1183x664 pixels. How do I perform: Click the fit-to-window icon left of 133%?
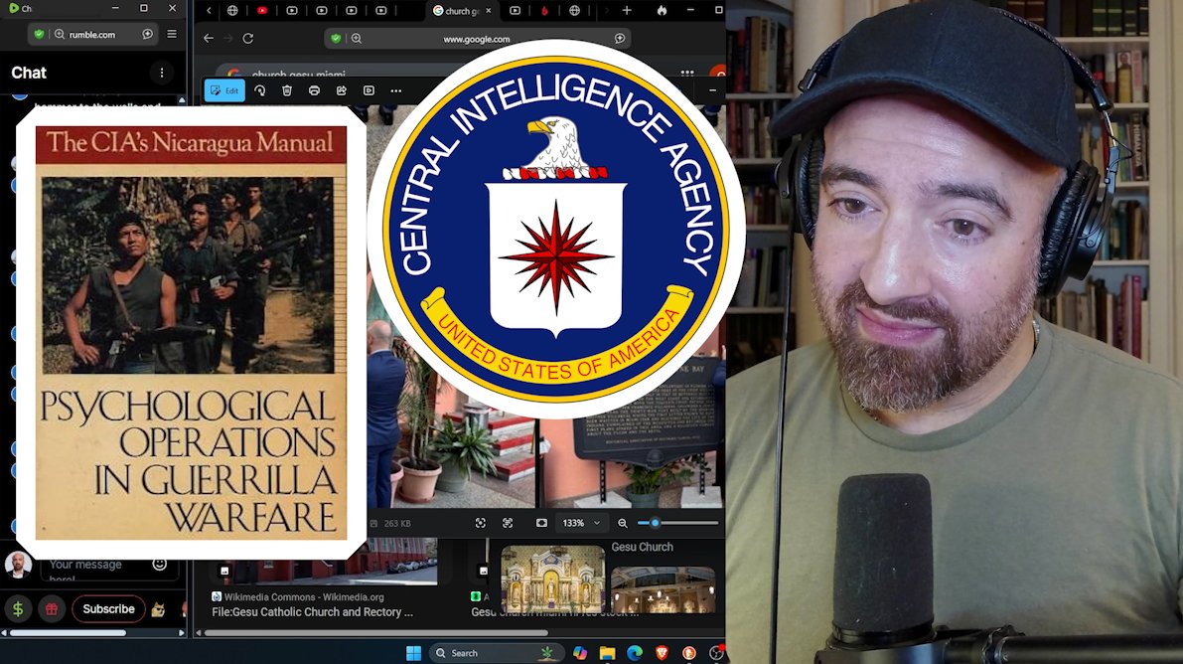point(541,523)
